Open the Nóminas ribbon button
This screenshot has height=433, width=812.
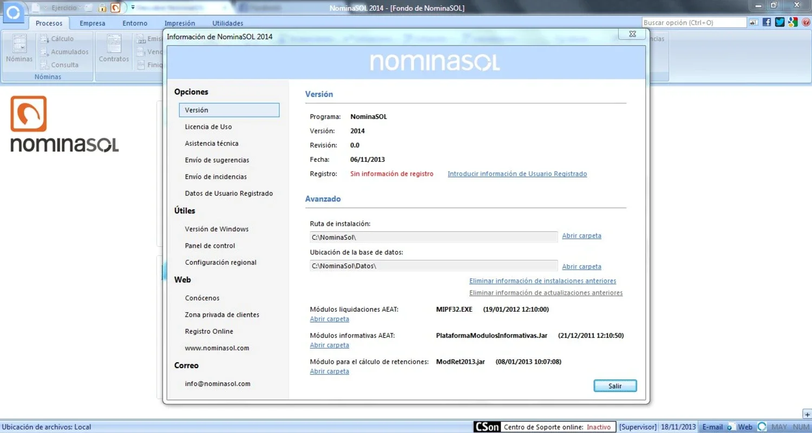pos(19,50)
